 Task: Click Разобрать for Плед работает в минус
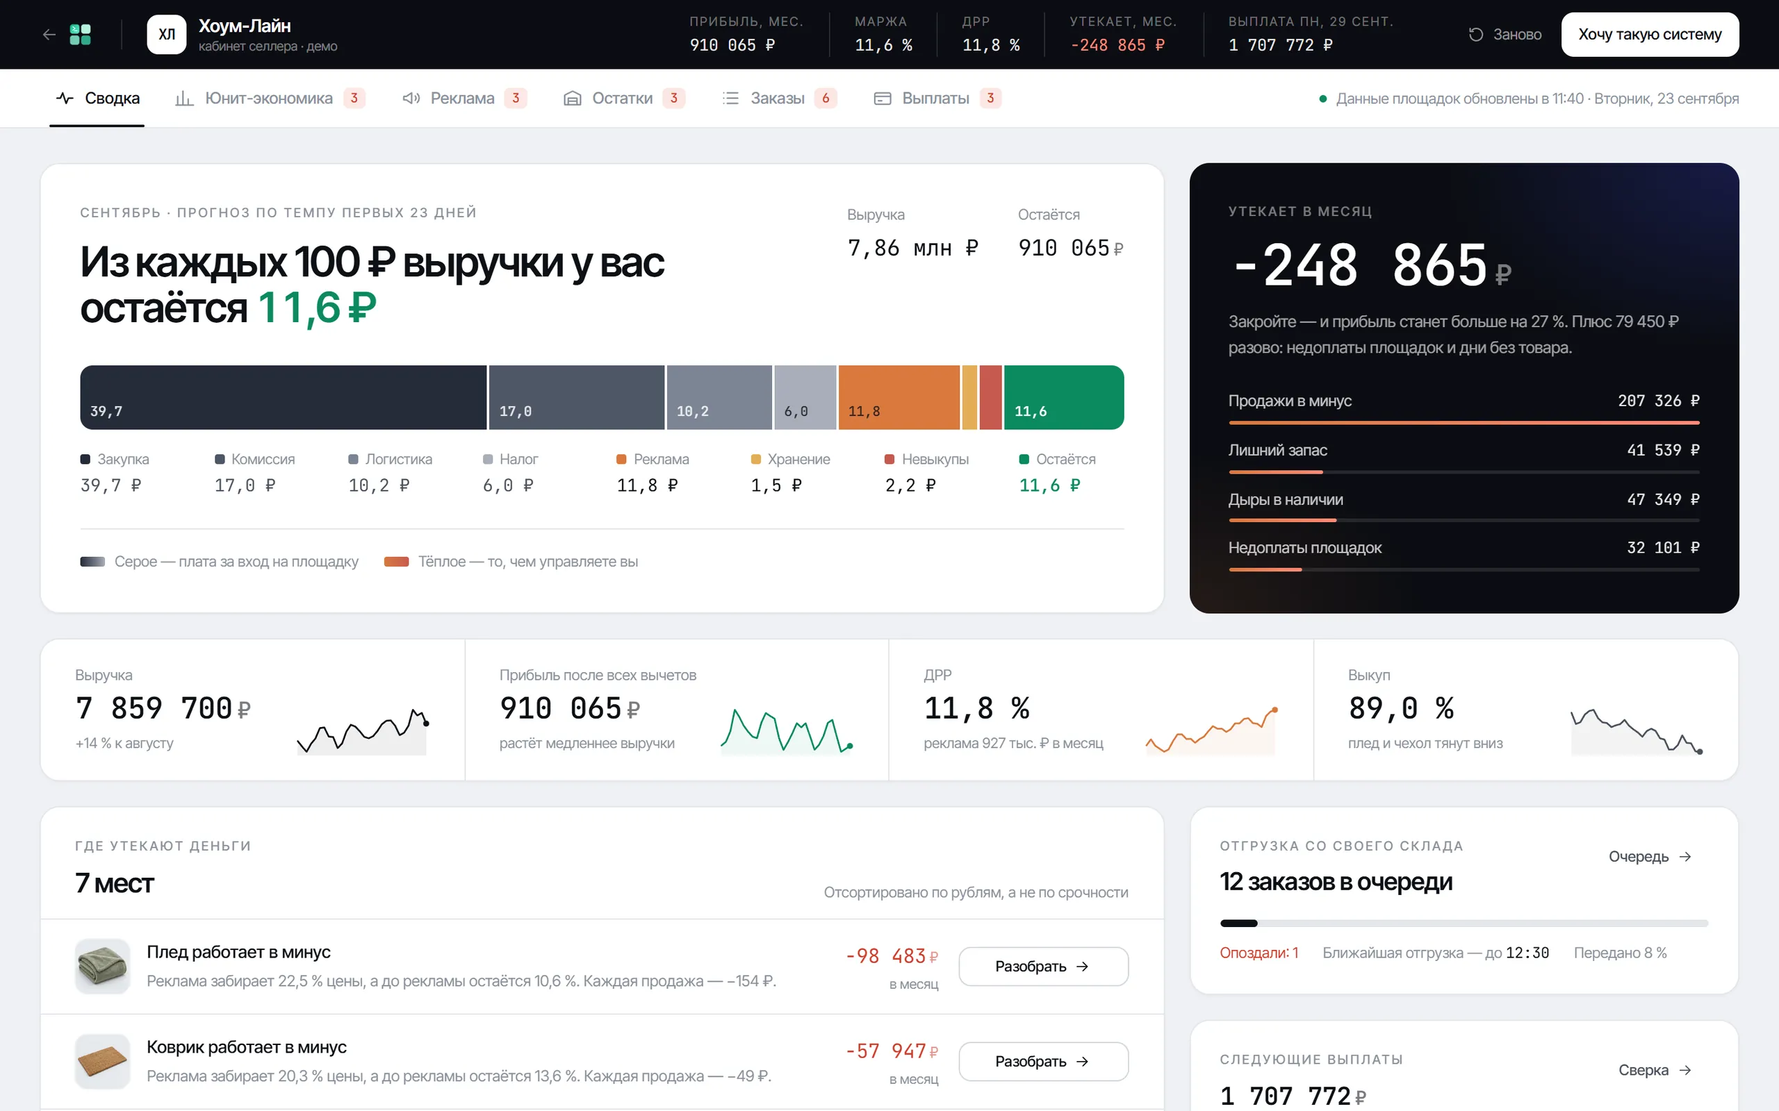(1043, 967)
